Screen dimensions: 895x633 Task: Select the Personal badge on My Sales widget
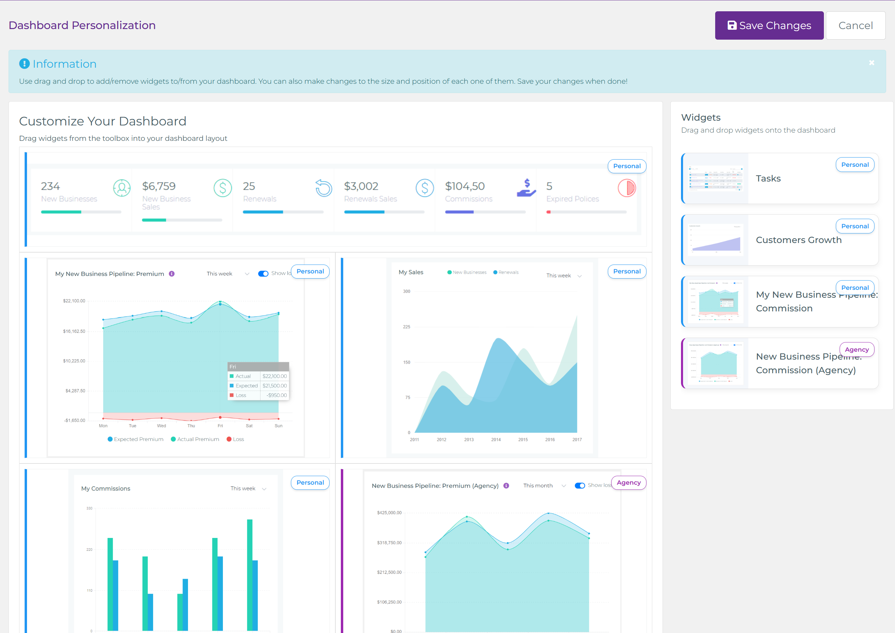coord(626,271)
